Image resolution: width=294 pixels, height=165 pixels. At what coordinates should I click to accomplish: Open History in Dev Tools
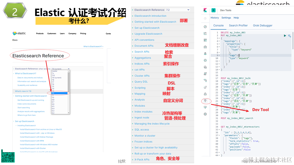pyautogui.click(x=214, y=18)
